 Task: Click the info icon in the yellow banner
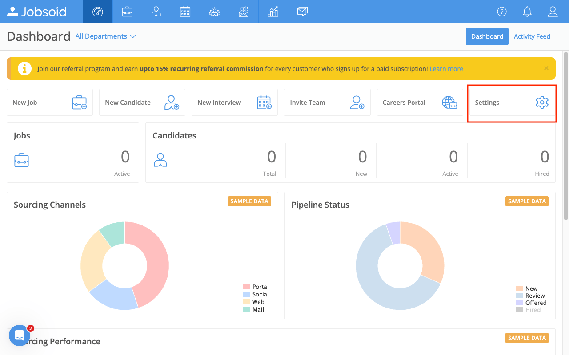(x=24, y=69)
